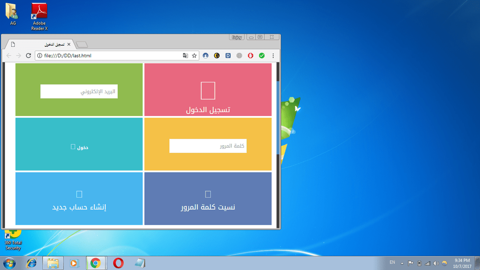Open the volume speaker tray icon
The height and width of the screenshot is (270, 480).
coord(436,263)
